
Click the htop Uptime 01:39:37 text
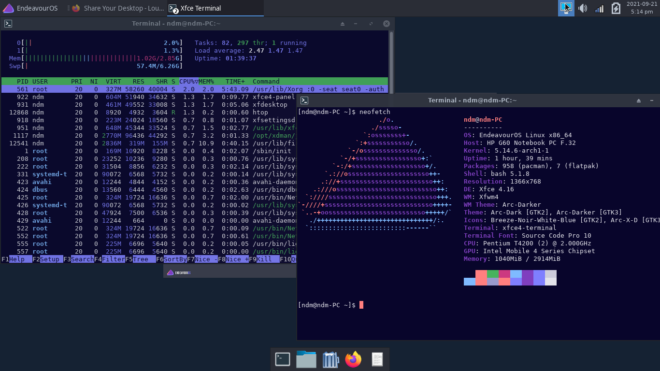click(226, 58)
